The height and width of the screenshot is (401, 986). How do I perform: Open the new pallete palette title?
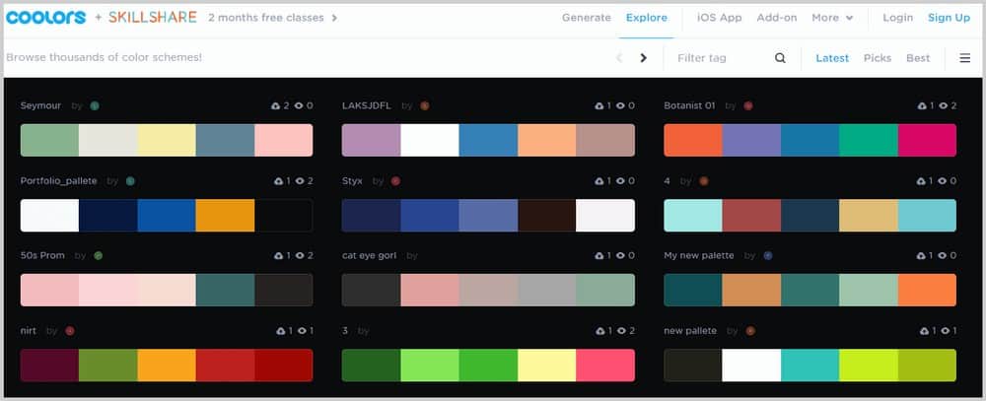(690, 331)
